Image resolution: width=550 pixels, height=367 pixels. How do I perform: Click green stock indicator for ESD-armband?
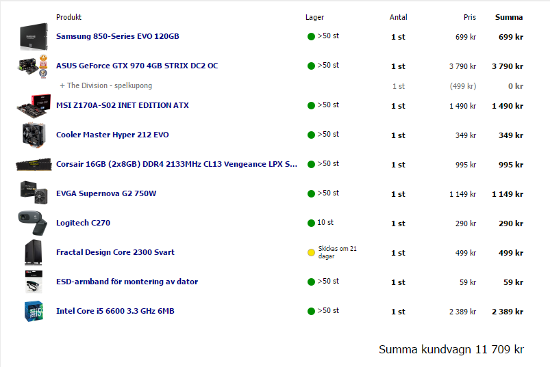coord(311,282)
